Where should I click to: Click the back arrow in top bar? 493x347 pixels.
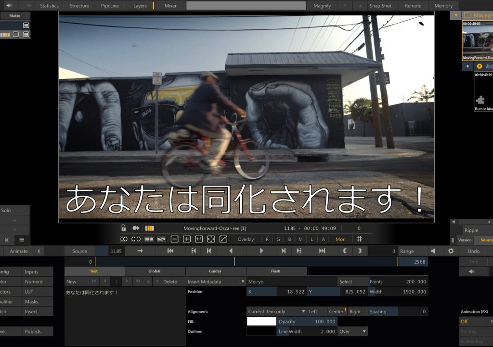9,5
